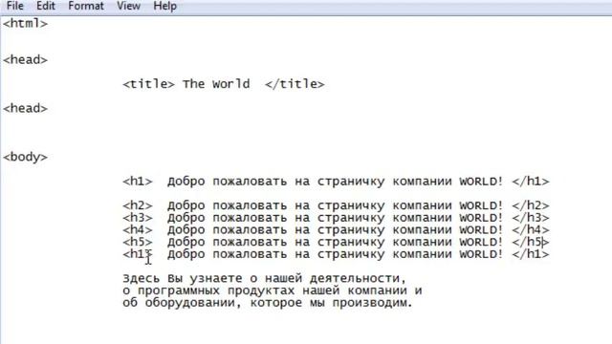Click 'страничку' in the h4 line
612x344 pixels.
pyautogui.click(x=351, y=229)
